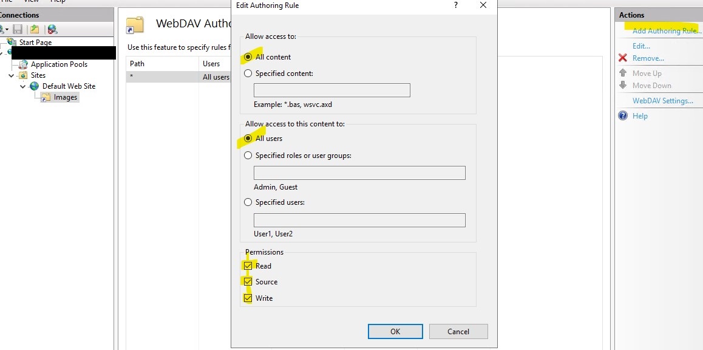Screen dimensions: 703x350
Task: Toggle the Write permission checkbox
Action: 248,298
